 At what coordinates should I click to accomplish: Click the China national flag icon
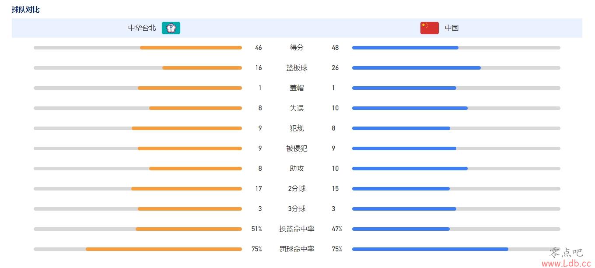(x=430, y=28)
